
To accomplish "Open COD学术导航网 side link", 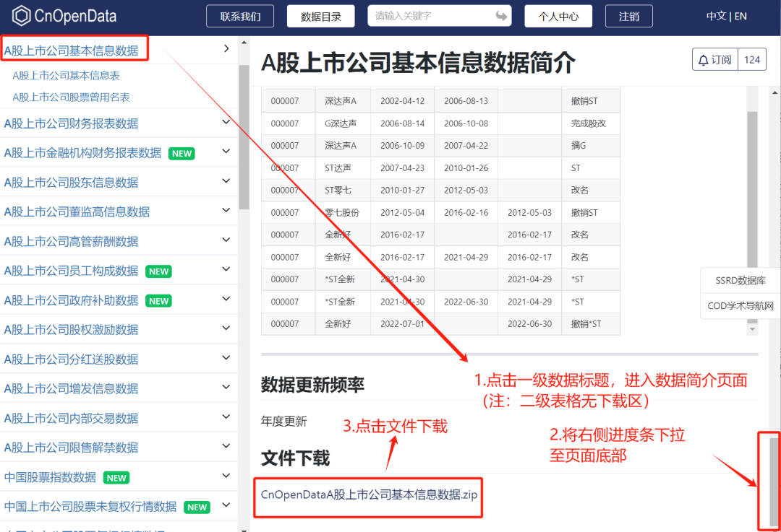I will (741, 306).
